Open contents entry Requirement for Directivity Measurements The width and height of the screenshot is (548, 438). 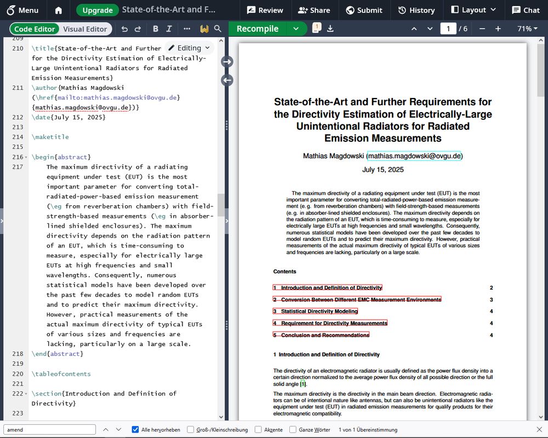(x=330, y=323)
